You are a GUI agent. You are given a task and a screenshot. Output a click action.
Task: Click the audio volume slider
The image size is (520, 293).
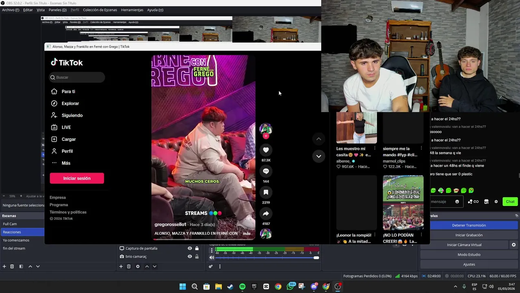(x=267, y=258)
